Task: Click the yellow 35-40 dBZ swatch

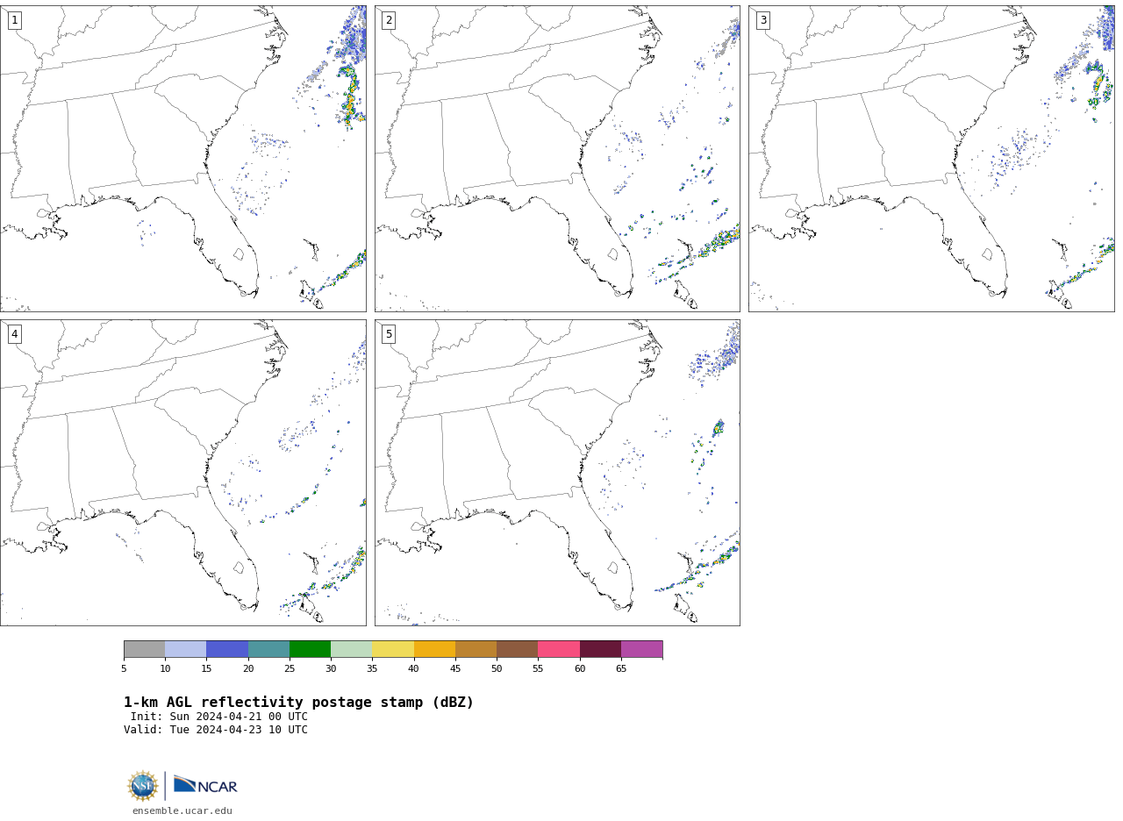Action: pyautogui.click(x=393, y=649)
